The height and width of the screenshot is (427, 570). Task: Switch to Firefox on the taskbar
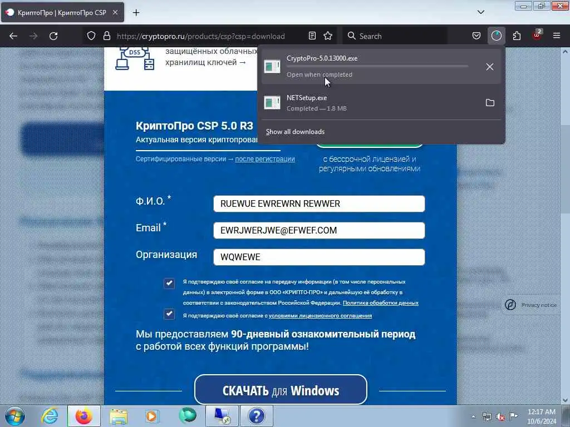click(84, 416)
